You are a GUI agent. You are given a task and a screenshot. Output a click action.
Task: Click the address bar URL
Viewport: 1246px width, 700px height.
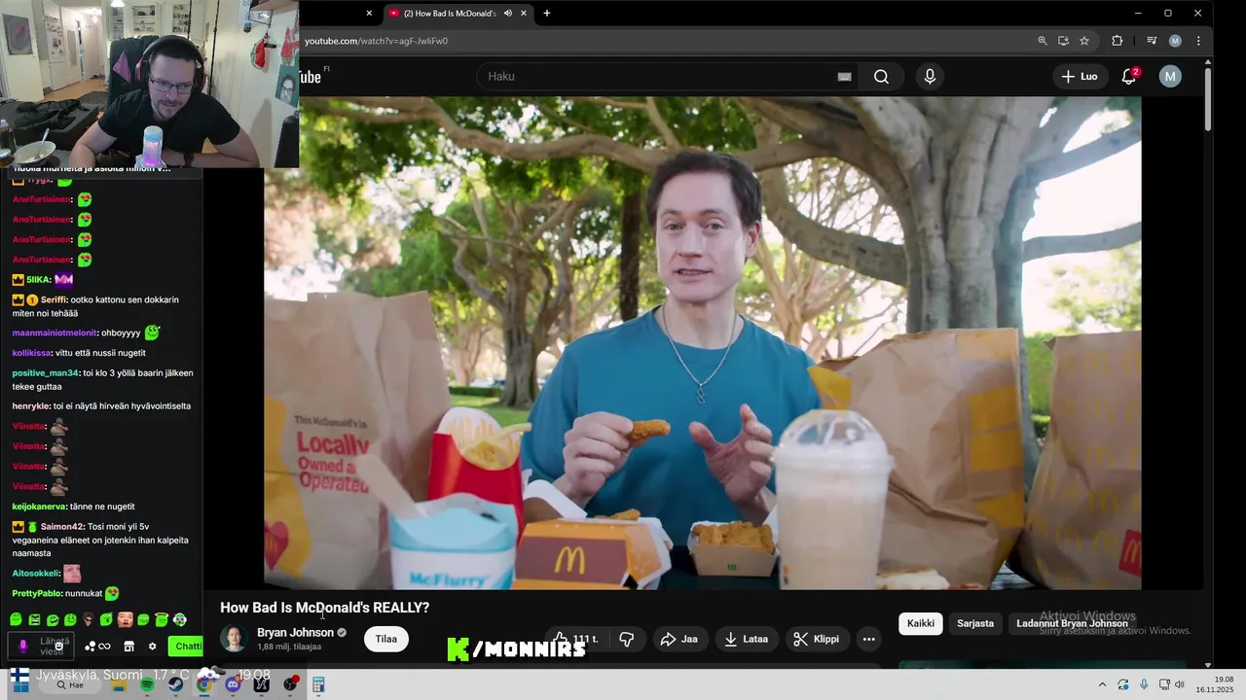(x=376, y=41)
